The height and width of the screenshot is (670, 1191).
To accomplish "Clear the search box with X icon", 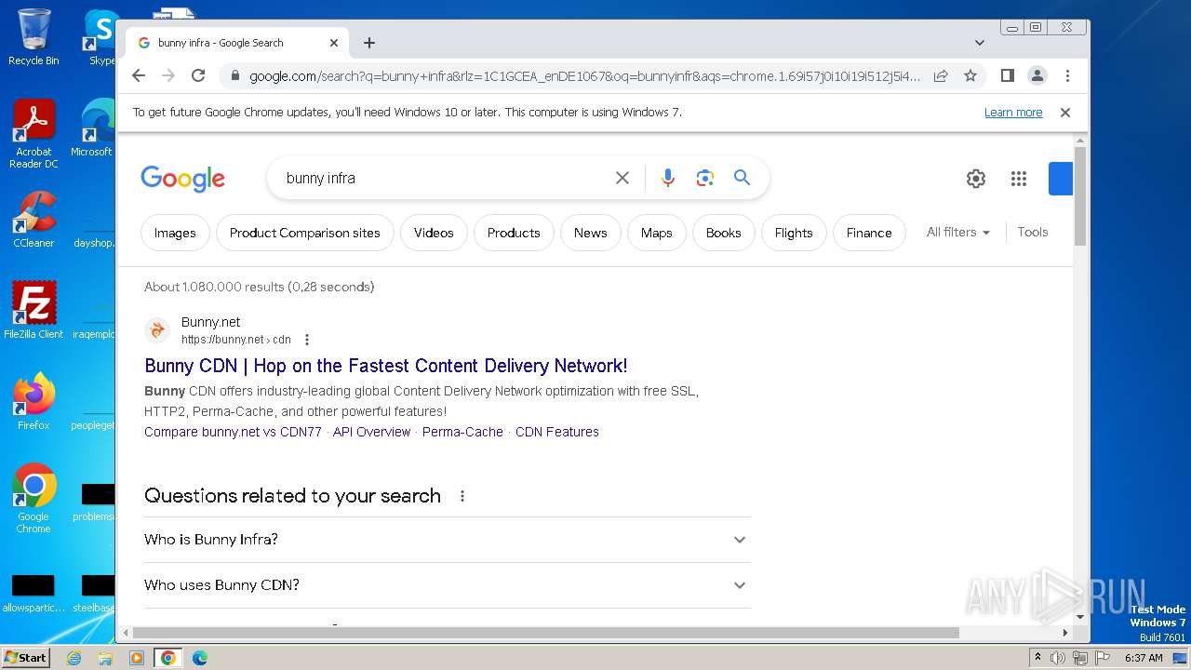I will pos(622,178).
